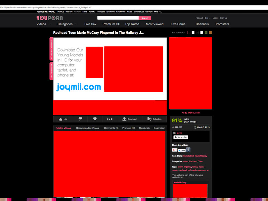Select the white background swatch
This screenshot has width=268, height=201.
point(193,32)
